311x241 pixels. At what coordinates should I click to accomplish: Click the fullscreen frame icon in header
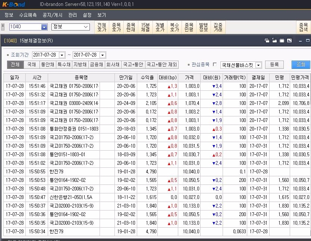tap(282, 41)
